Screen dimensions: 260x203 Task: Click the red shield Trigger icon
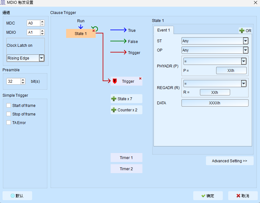pos(114,81)
